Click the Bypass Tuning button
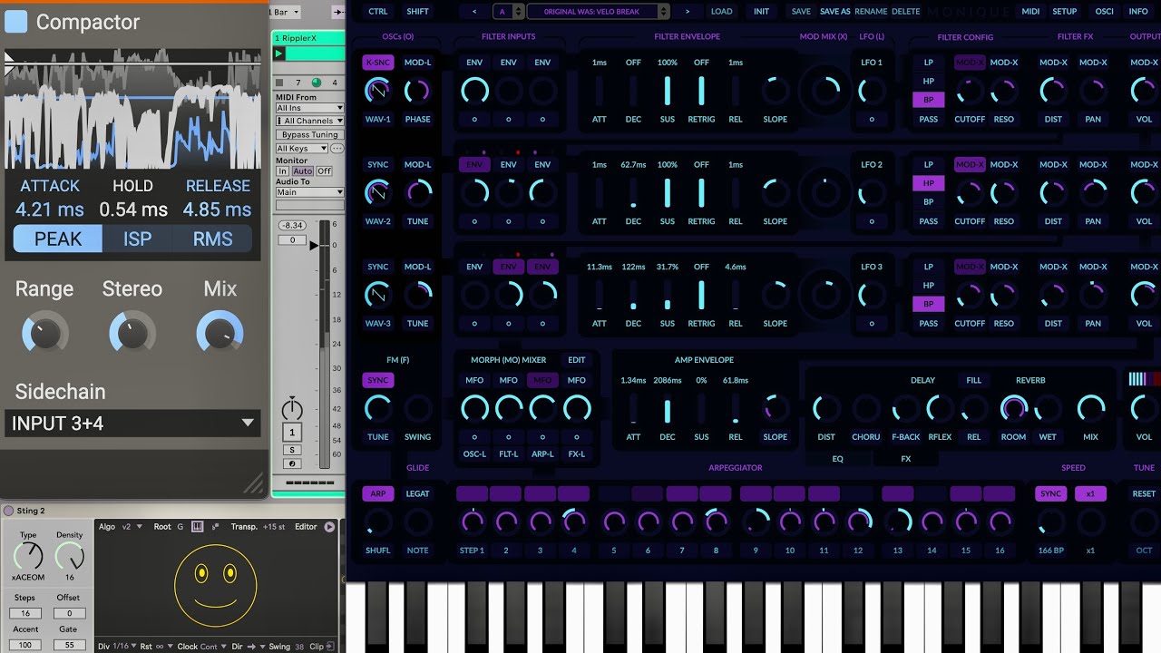This screenshot has height=653, width=1161. (x=309, y=135)
